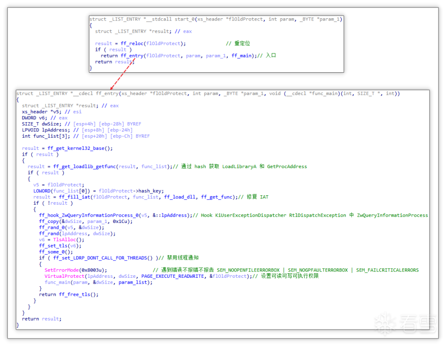Click the start_0 function name in the declaration
This screenshot has height=346, width=446.
tap(184, 19)
